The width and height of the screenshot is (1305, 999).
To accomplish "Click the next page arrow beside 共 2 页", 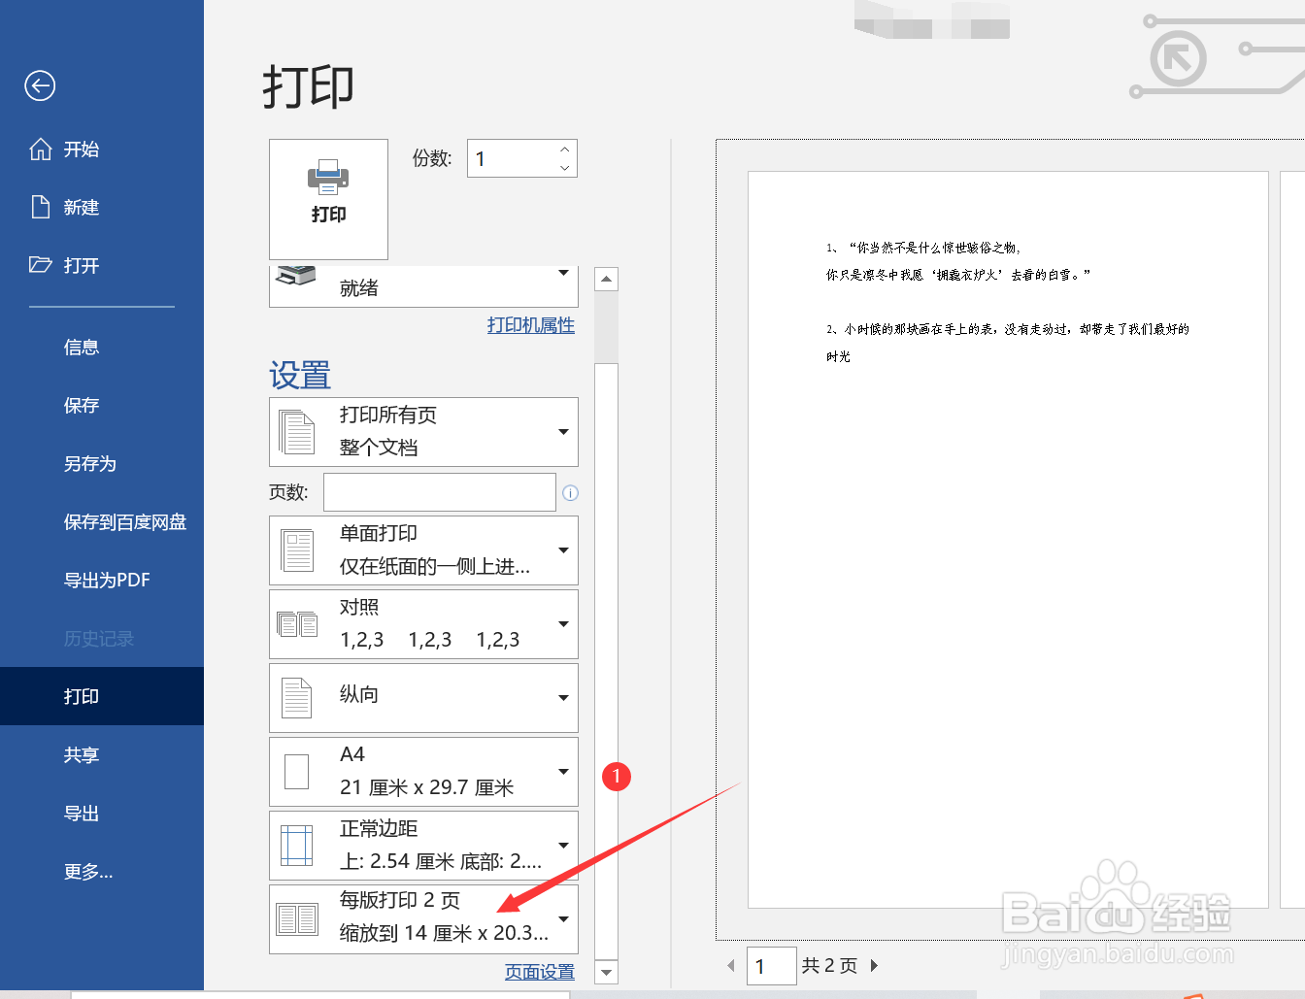I will 874,965.
